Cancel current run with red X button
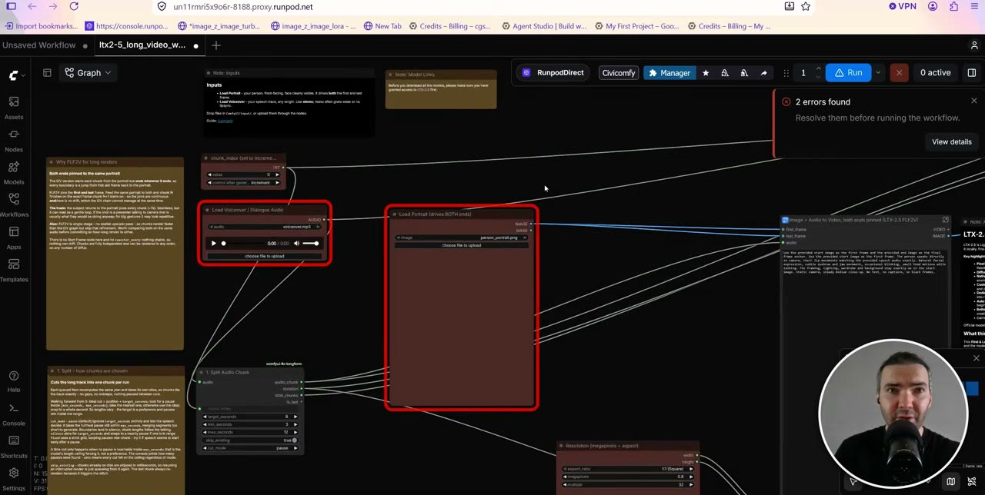Image resolution: width=985 pixels, height=495 pixels. [x=899, y=72]
